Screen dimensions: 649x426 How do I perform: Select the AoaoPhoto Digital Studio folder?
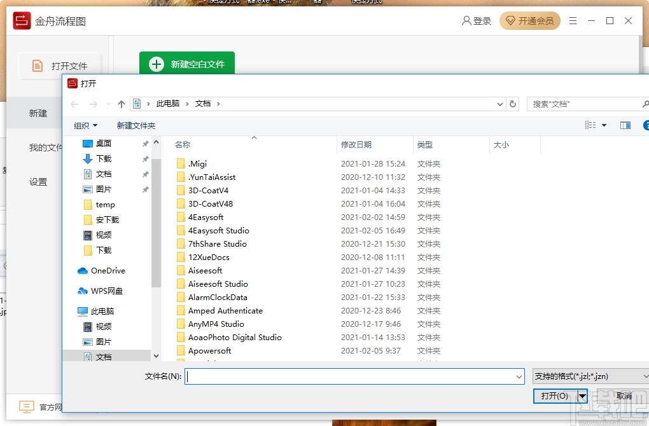235,338
